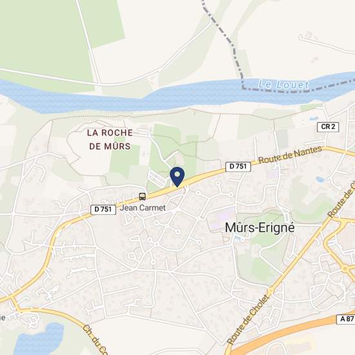Click the Route de Nantes street label

click(x=290, y=155)
